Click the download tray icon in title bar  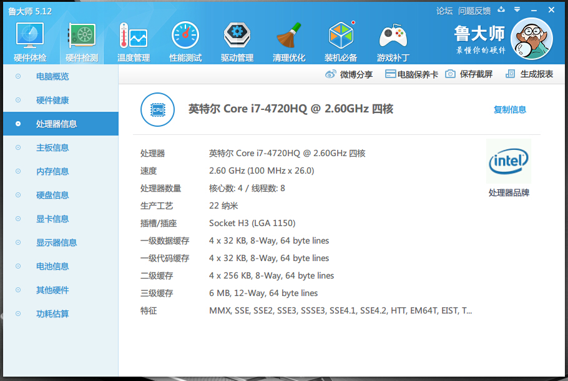pyautogui.click(x=501, y=10)
